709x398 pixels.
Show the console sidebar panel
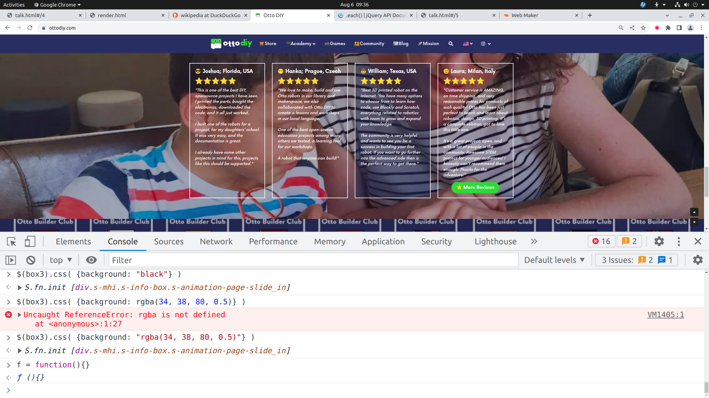click(11, 260)
